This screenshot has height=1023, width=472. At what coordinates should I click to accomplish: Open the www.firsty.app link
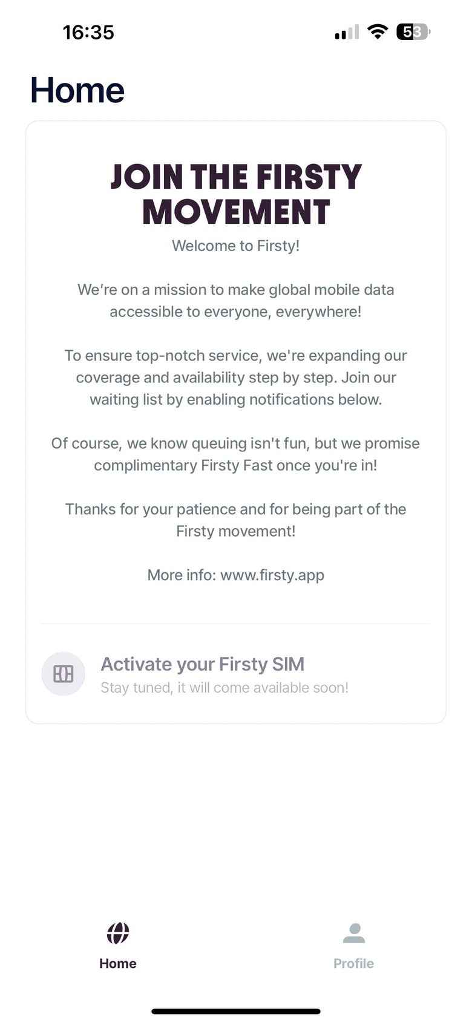click(x=272, y=575)
